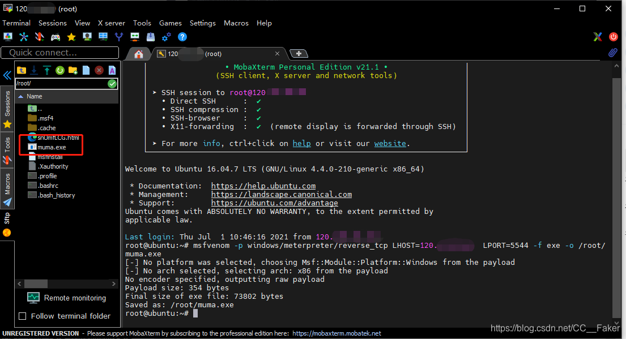The height and width of the screenshot is (339, 626).
Task: Click the red delete icon in SFTP toolbar
Action: point(99,71)
